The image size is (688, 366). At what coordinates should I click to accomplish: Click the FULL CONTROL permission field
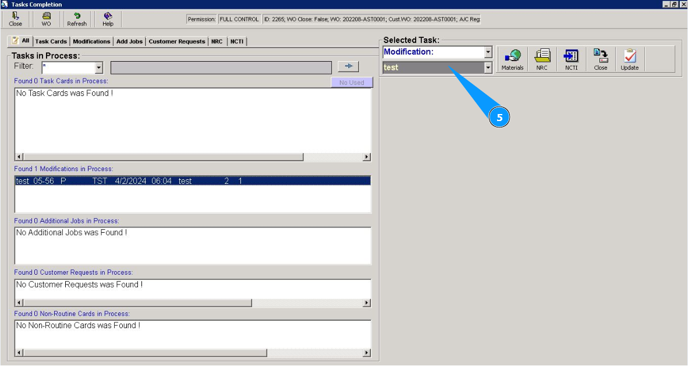coord(239,19)
